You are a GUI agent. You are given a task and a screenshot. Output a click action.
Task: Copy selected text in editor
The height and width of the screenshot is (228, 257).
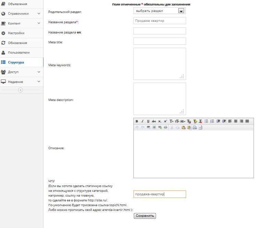pyautogui.click(x=178, y=128)
